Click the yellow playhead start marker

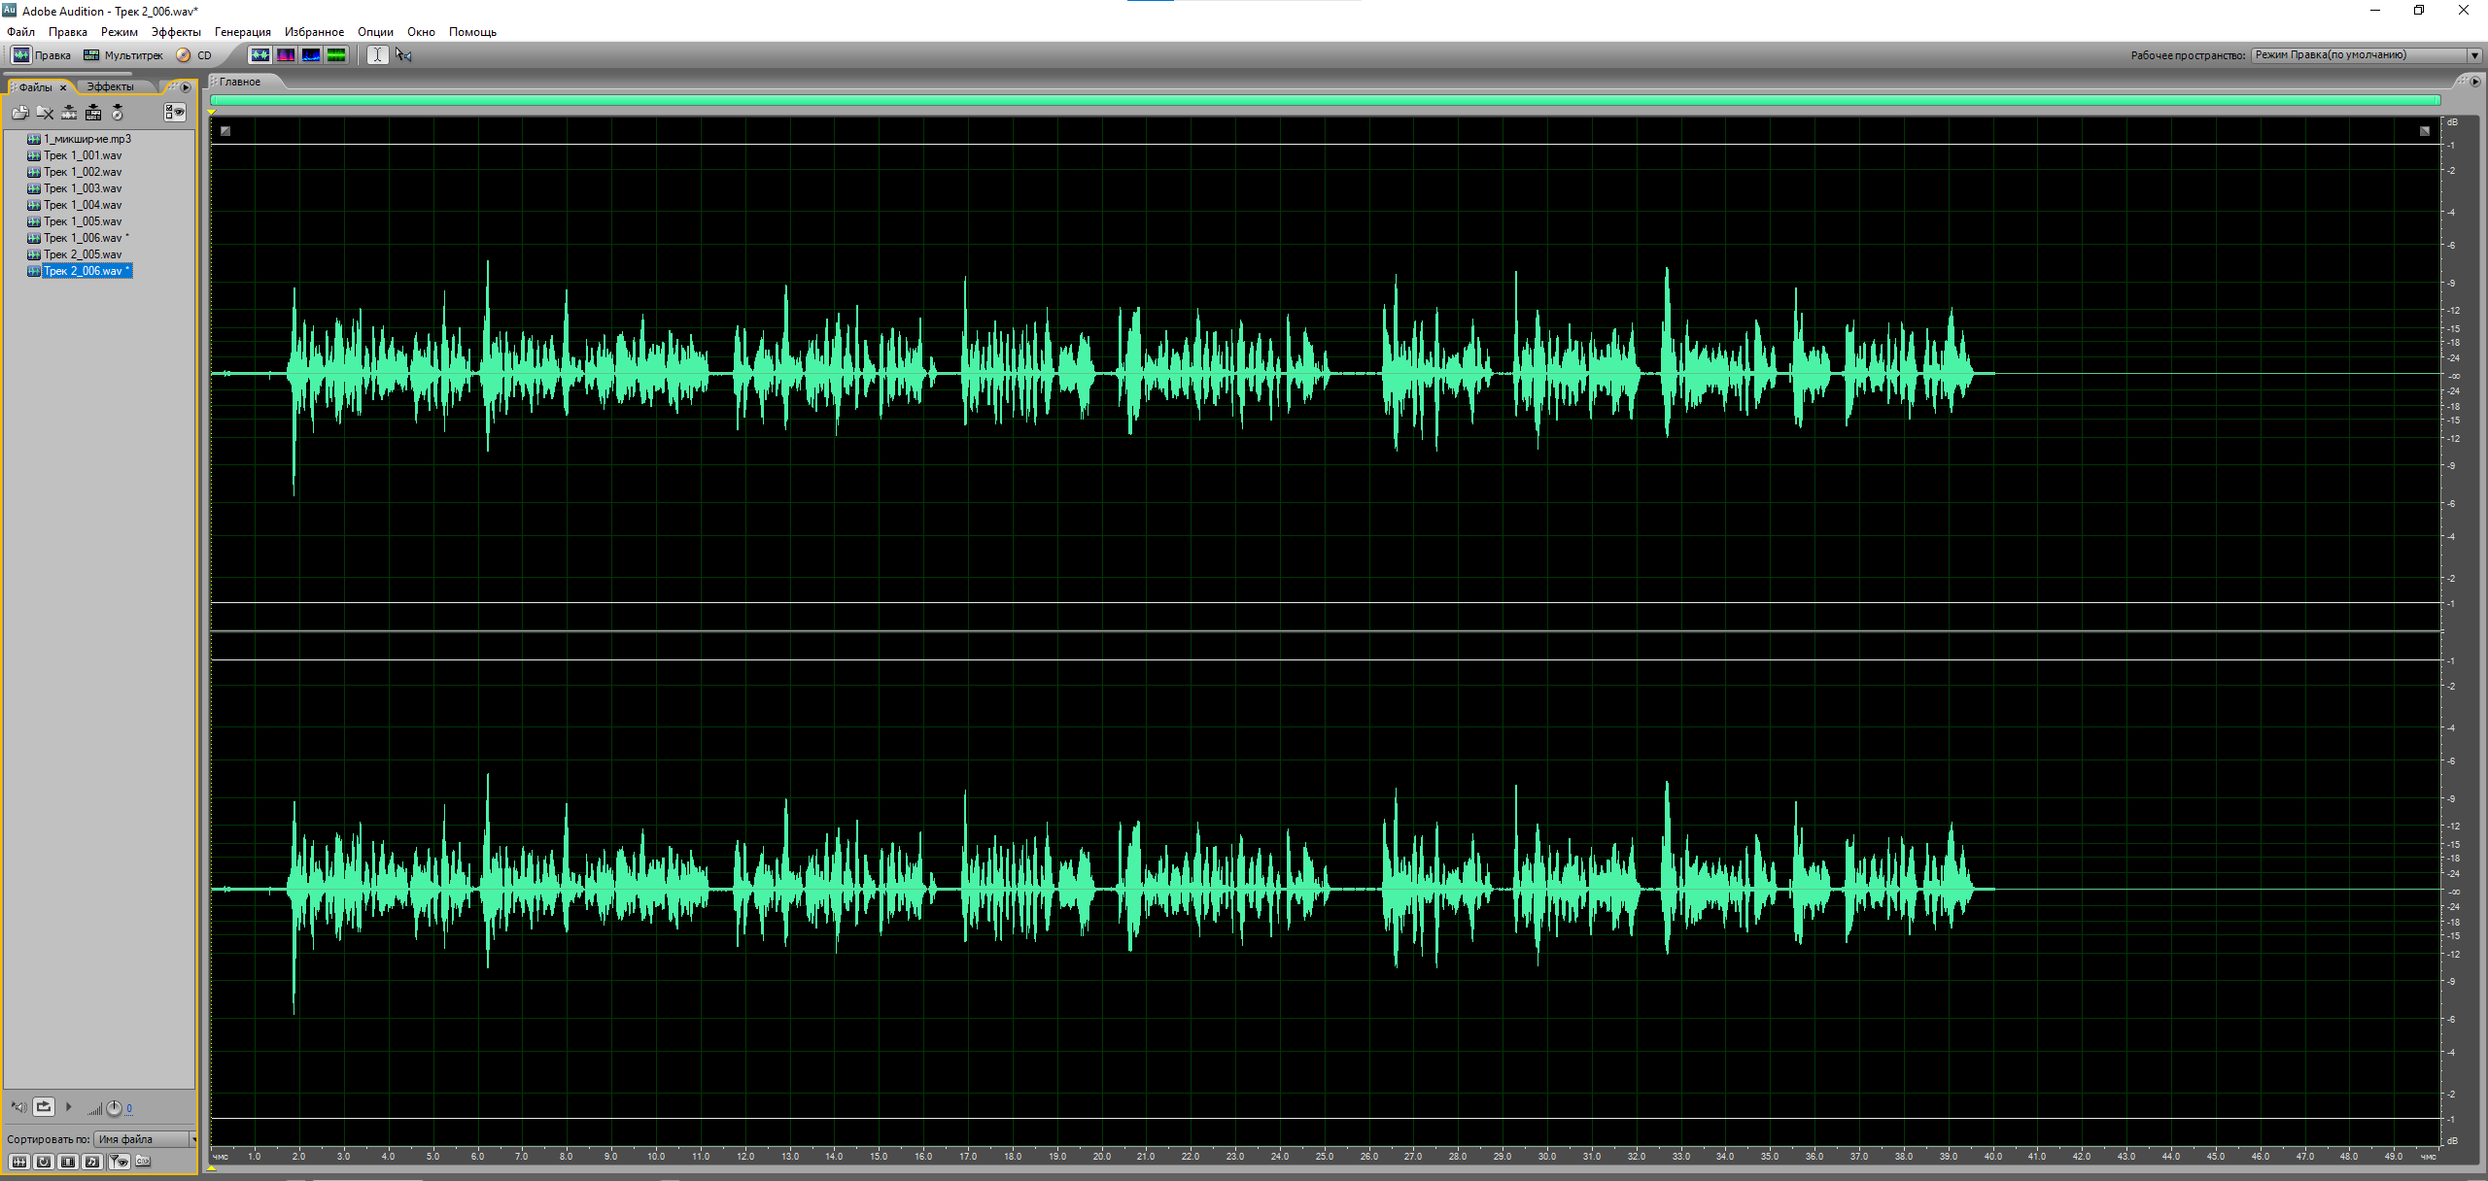click(212, 113)
